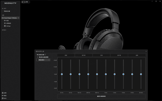The width and height of the screenshot is (162, 101).
Task: Select the default profile circle in sidebar
Action: tap(3, 11)
